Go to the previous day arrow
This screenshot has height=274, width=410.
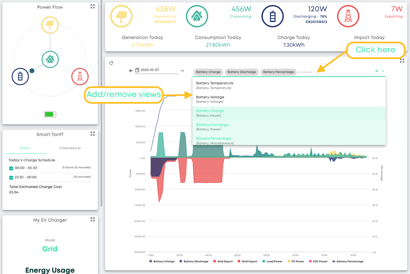(x=131, y=70)
